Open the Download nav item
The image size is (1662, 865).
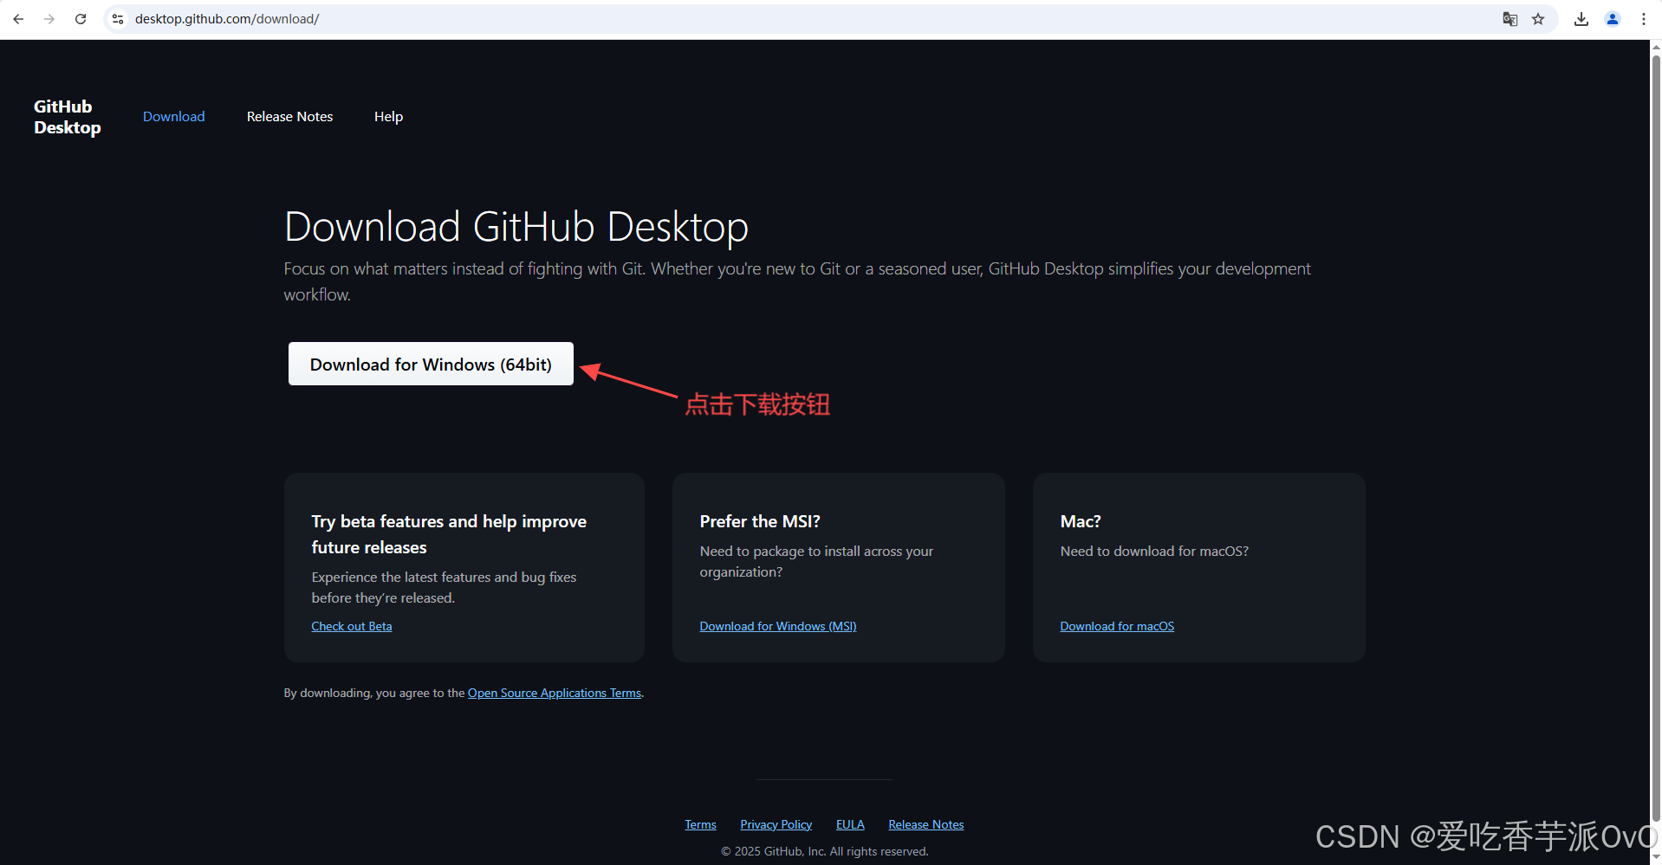(x=174, y=117)
